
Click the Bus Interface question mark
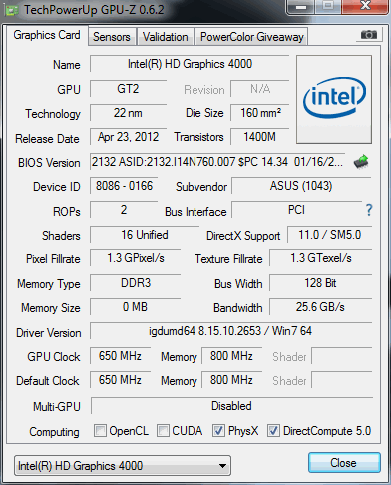(369, 210)
